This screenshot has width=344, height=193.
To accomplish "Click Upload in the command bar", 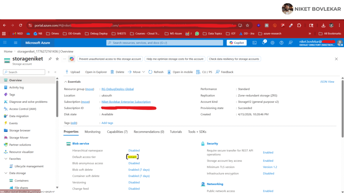I will pyautogui.click(x=73, y=72).
